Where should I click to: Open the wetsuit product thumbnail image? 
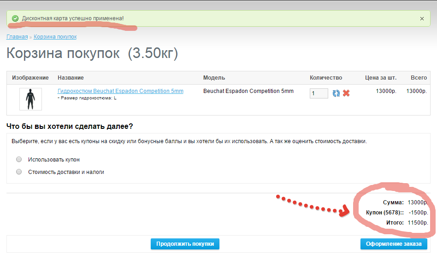(30, 99)
